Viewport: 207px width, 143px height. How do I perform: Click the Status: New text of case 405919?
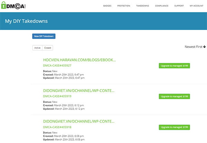pyautogui.click(x=50, y=102)
